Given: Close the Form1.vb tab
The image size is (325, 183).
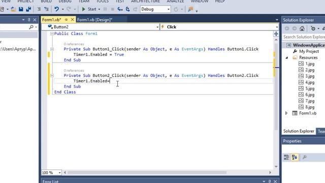Looking at the screenshot, I should click(72, 19).
